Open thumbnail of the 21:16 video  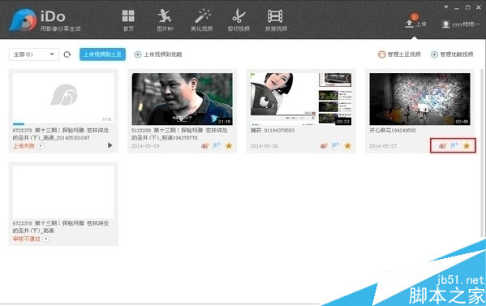coord(182,99)
